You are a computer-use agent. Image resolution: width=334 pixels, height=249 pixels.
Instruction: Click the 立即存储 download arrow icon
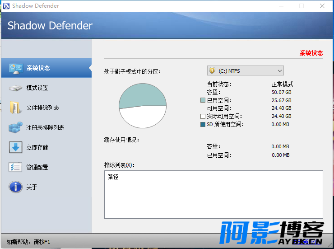(15, 147)
